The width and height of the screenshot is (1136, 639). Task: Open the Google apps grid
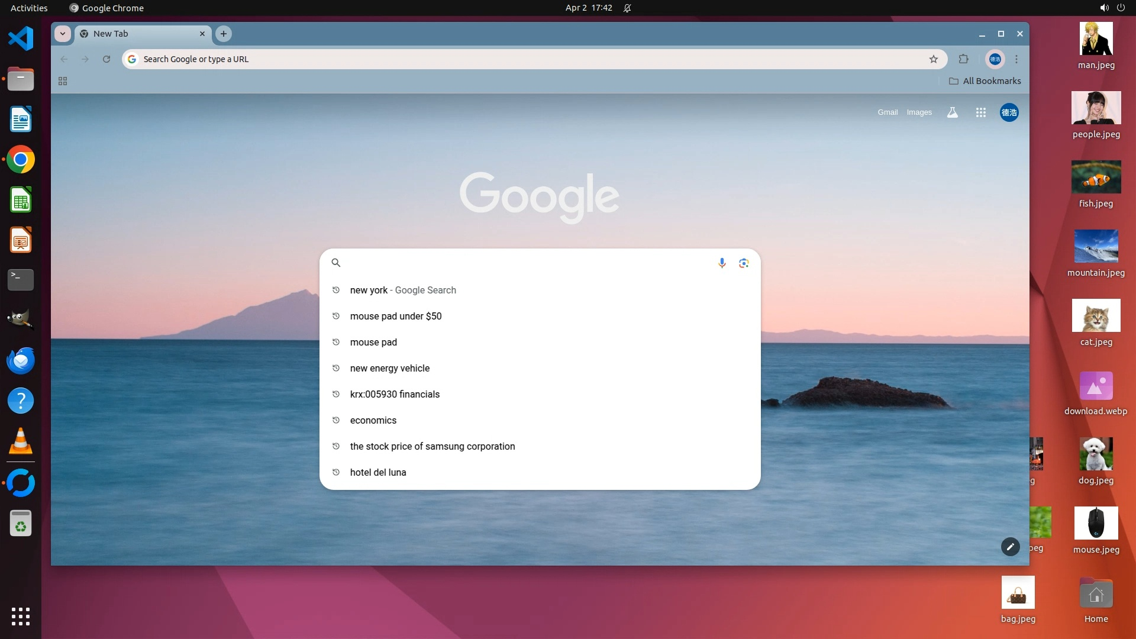point(980,112)
